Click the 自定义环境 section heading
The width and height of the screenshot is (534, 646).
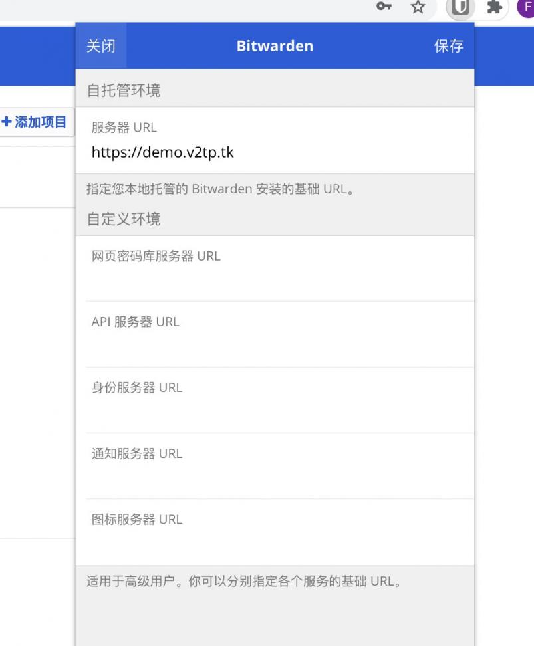click(x=124, y=219)
